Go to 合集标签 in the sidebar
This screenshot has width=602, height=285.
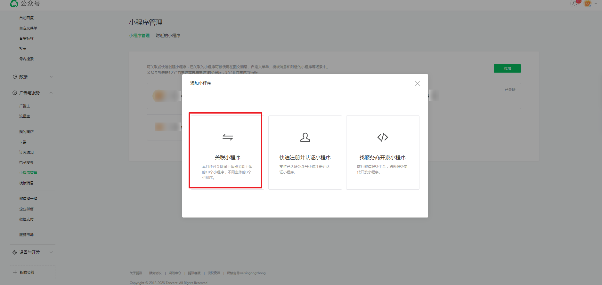(x=26, y=38)
